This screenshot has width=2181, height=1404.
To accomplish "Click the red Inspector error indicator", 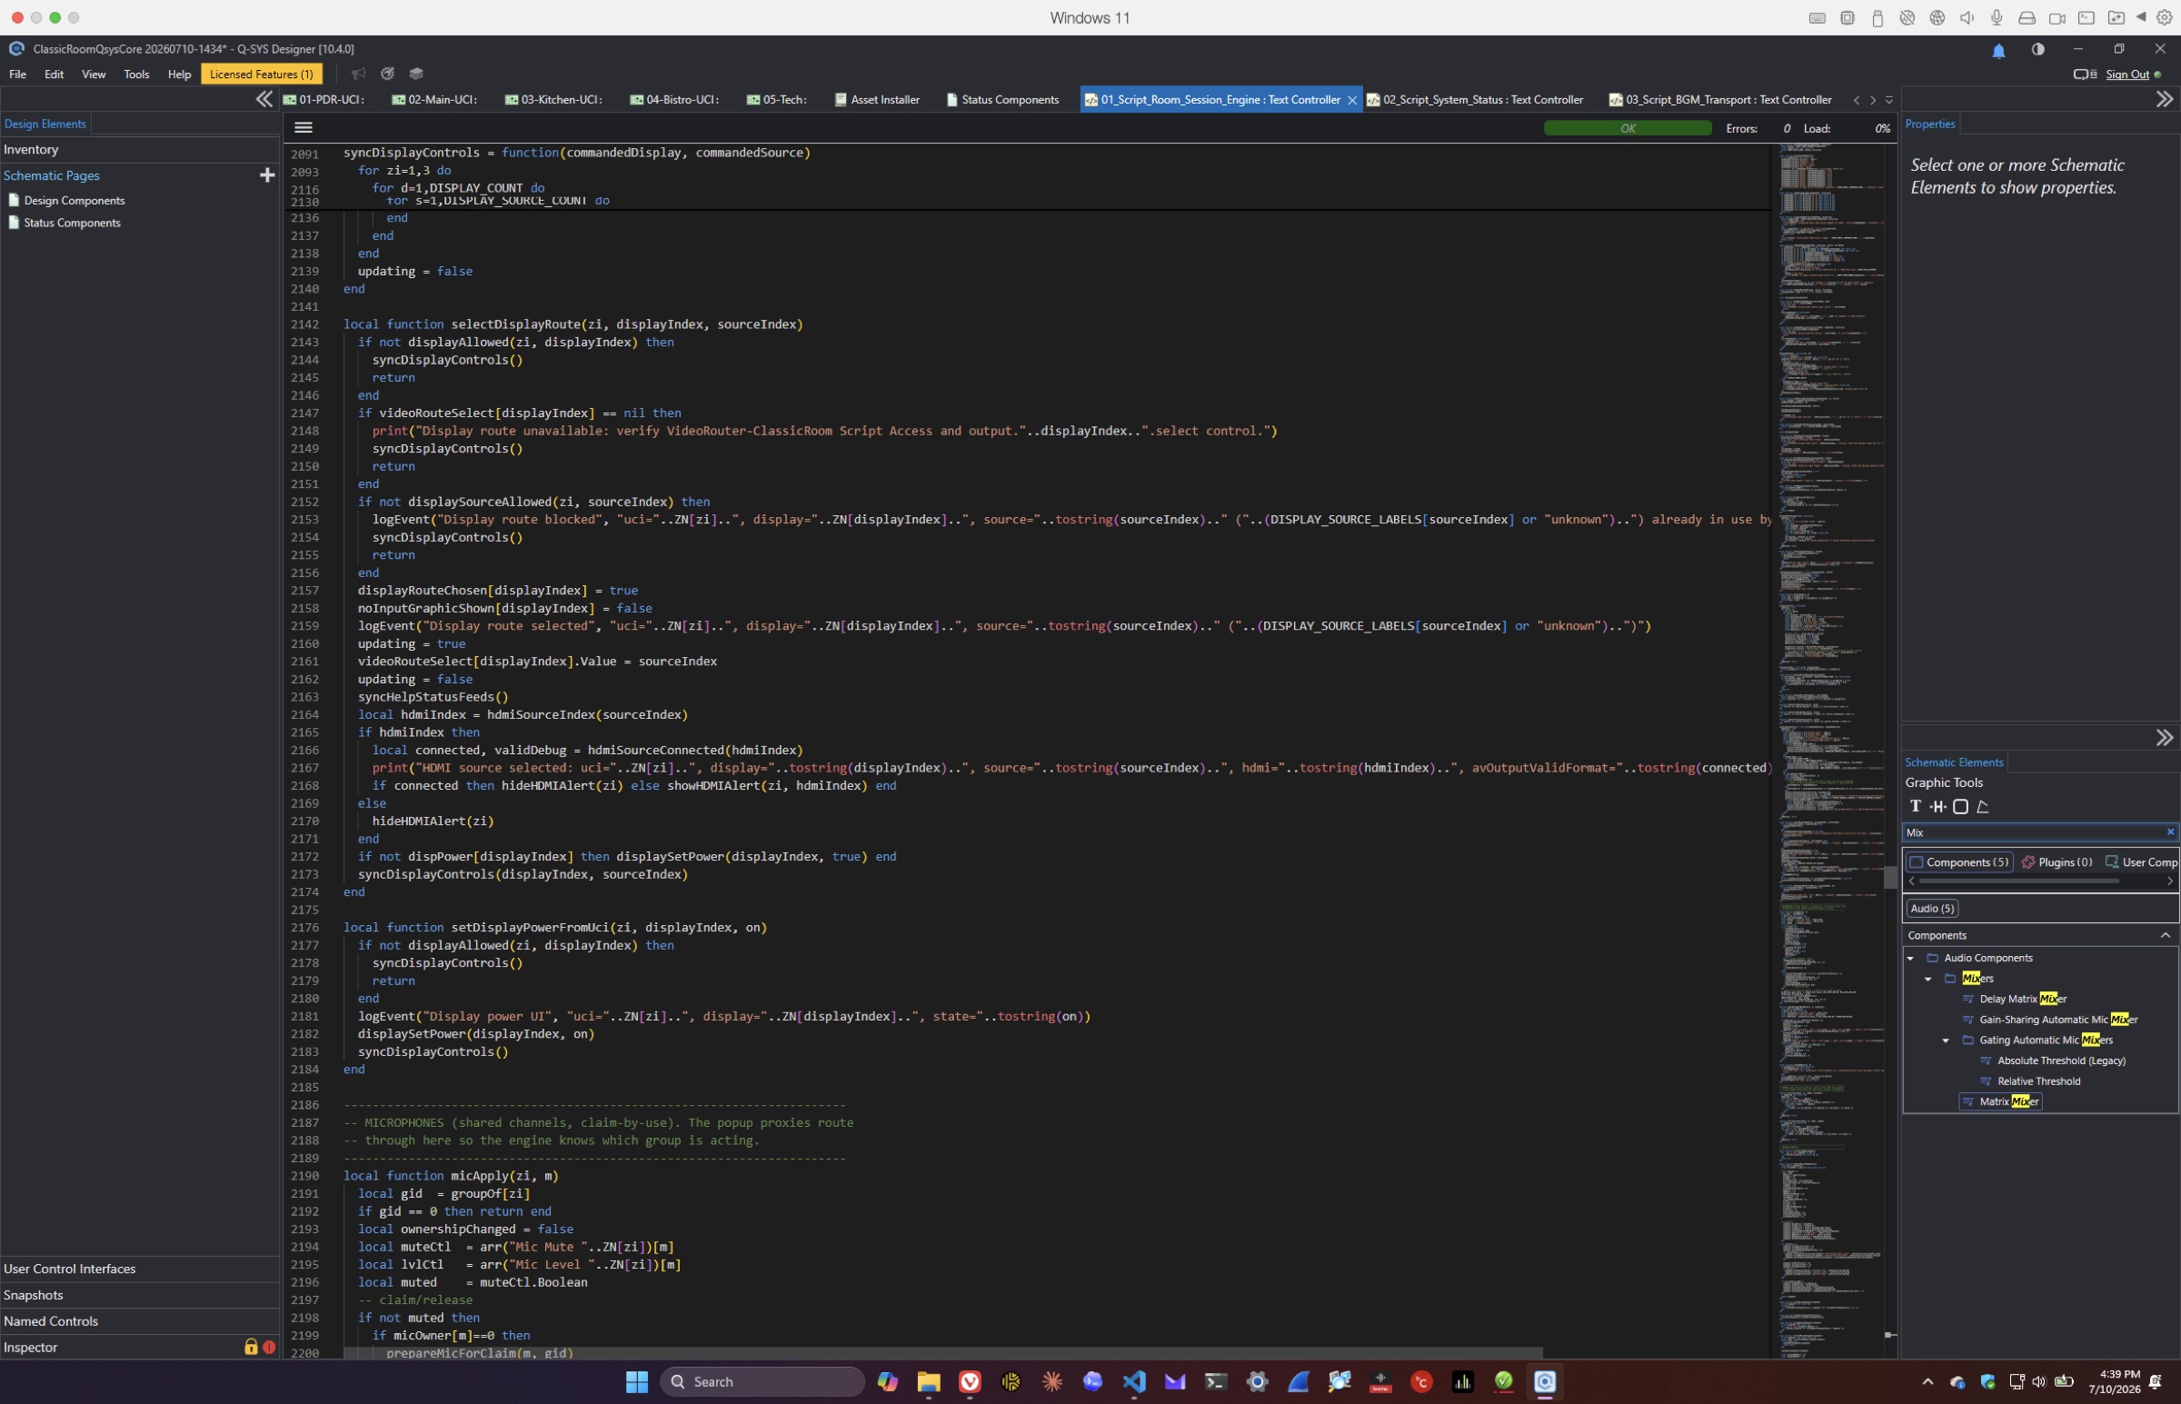I will pyautogui.click(x=269, y=1347).
